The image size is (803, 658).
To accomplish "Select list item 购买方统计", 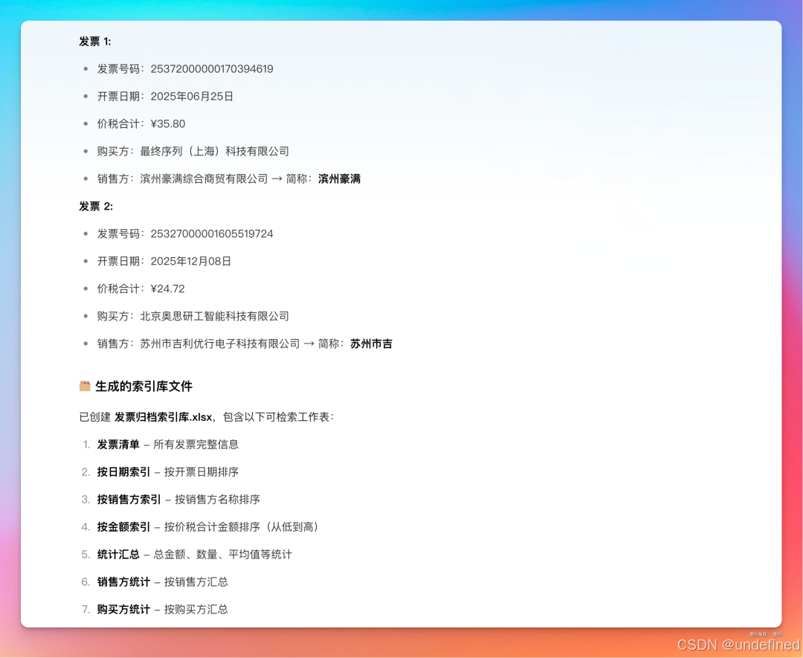I will point(124,610).
